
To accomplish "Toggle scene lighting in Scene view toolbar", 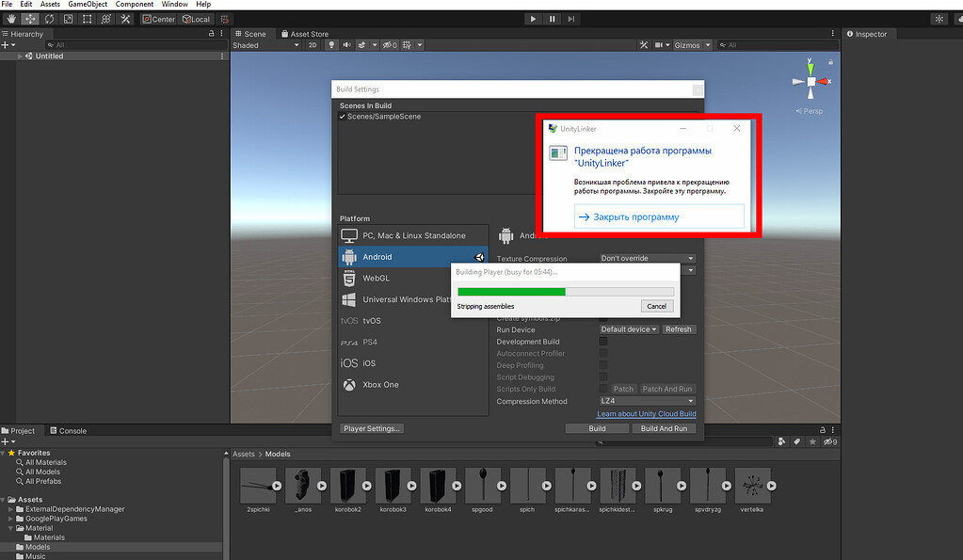I will [331, 44].
